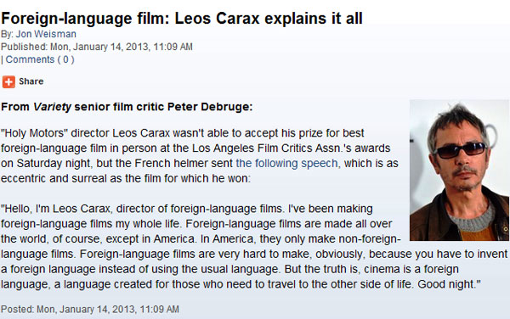Click the bold 'From Variety senior film critic' line
The width and height of the screenshot is (510, 319).
click(127, 107)
